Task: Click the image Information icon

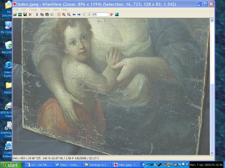Action: click(59, 15)
